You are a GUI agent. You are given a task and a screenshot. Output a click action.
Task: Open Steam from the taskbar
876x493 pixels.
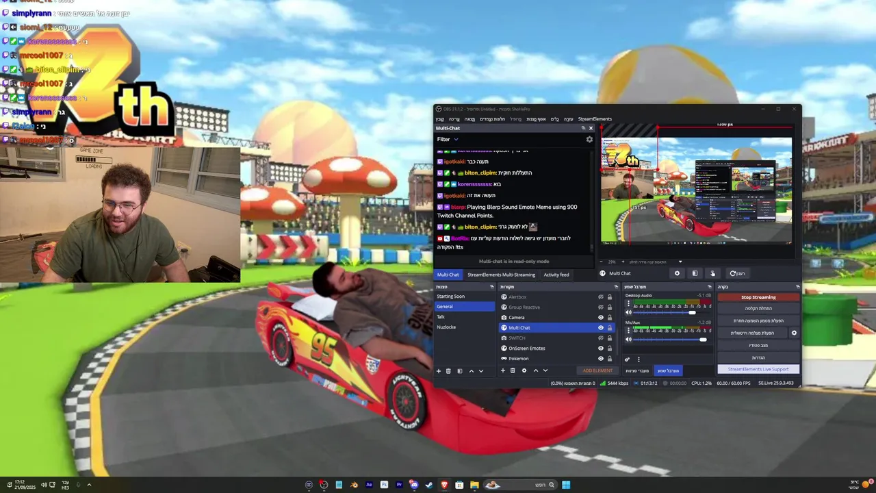point(429,485)
